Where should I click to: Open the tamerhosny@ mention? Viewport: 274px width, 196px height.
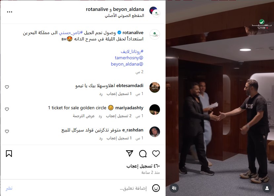click(x=129, y=58)
